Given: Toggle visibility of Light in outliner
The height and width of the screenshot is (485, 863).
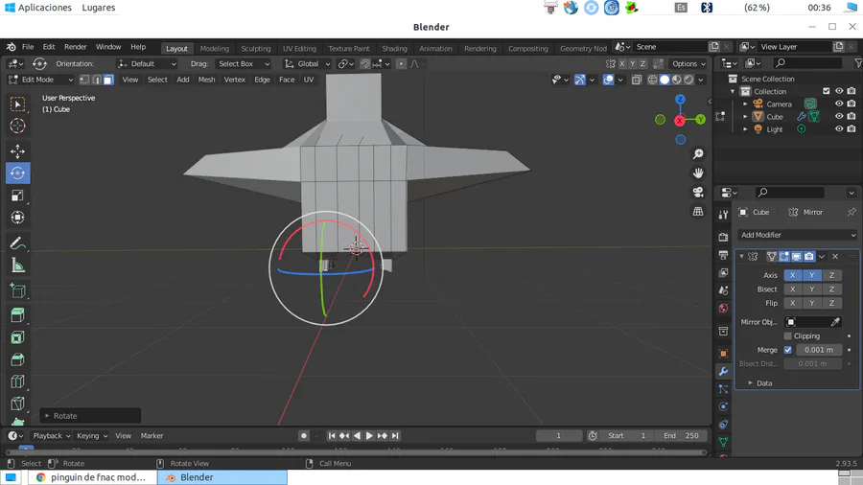Looking at the screenshot, I should 839,129.
